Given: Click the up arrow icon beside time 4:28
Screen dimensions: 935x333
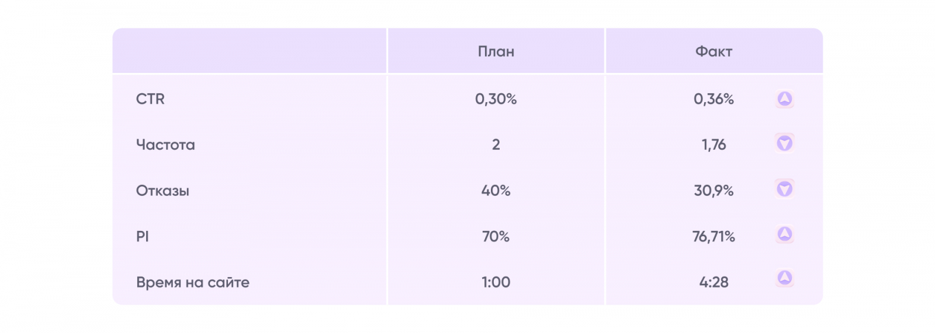Looking at the screenshot, I should pos(784,278).
